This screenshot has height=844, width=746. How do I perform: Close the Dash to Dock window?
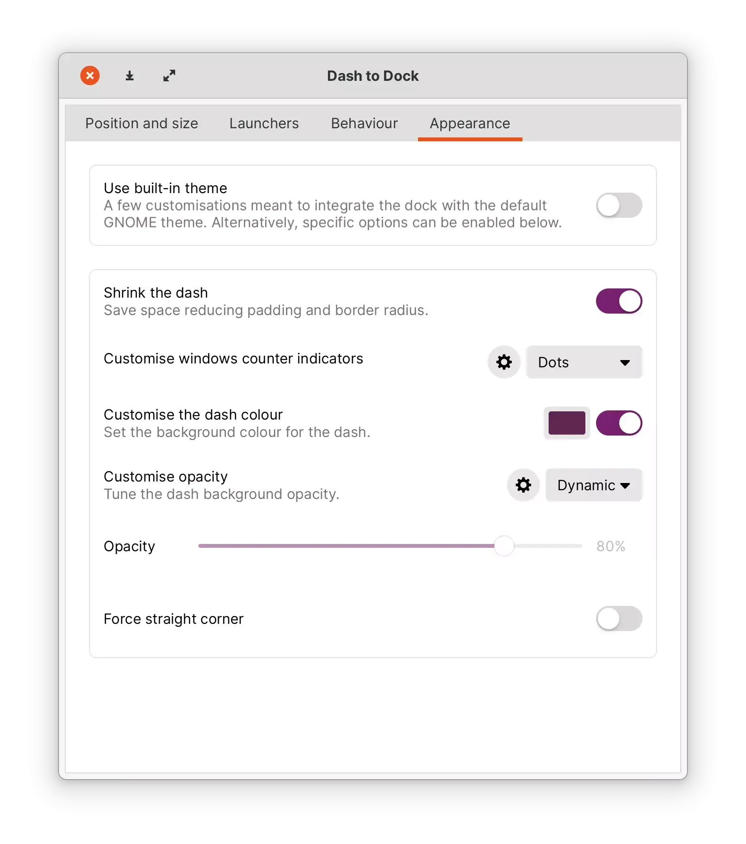click(90, 75)
